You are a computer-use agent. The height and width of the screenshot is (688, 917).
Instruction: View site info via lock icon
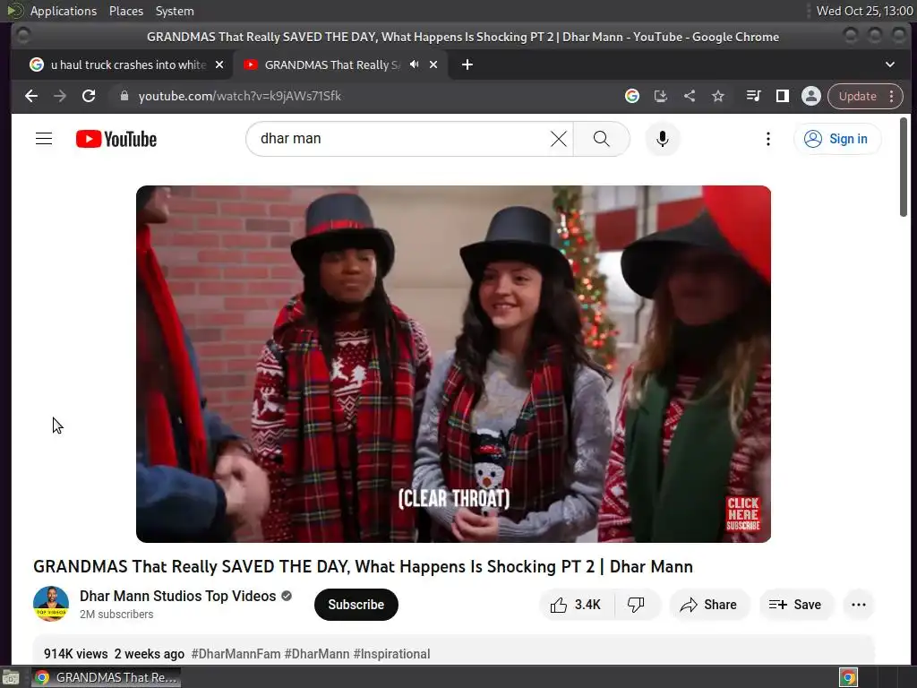(x=124, y=96)
